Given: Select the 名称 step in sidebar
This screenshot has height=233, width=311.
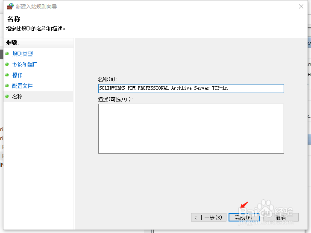Looking at the screenshot, I should 17,96.
